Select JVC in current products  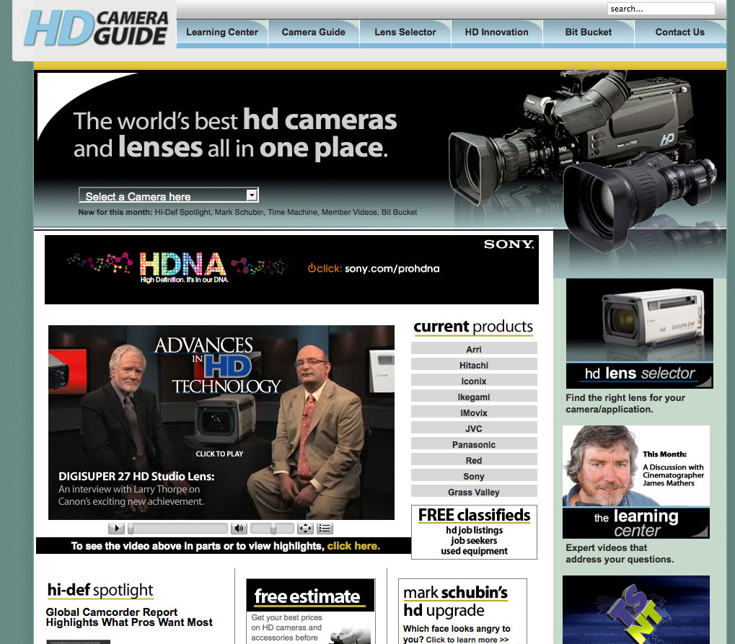point(474,428)
